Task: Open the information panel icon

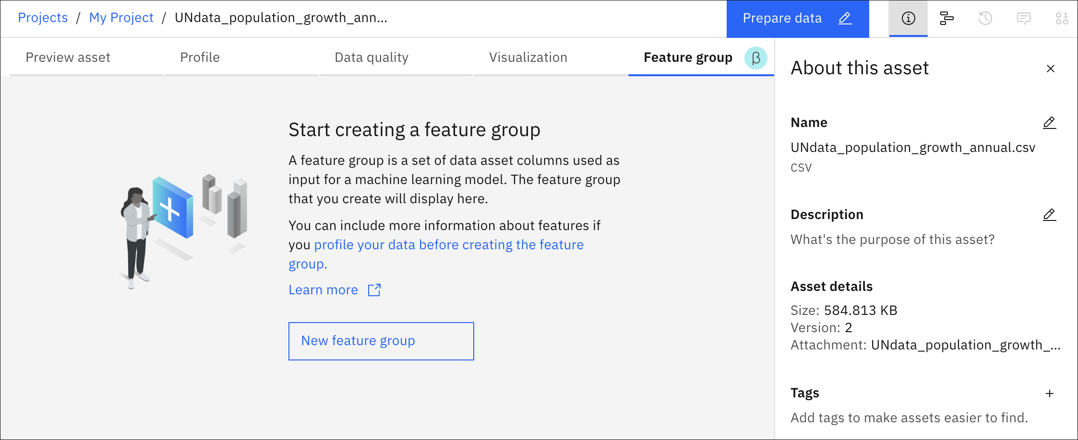Action: 908,18
